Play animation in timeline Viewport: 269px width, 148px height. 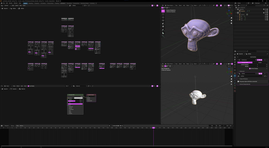119,126
